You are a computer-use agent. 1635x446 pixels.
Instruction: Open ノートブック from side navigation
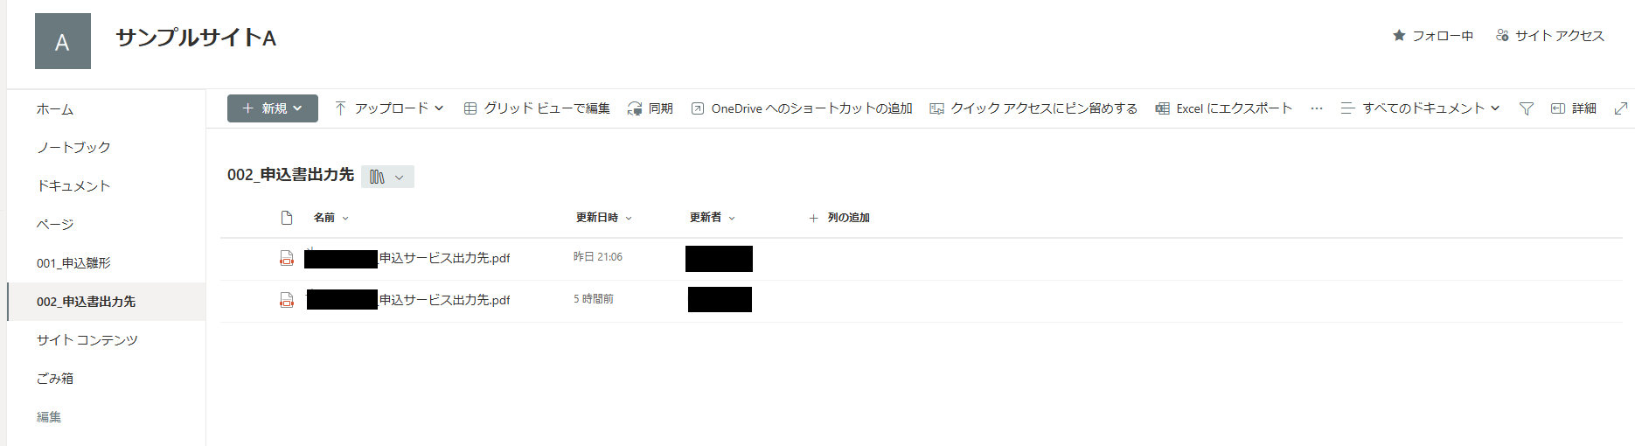click(x=73, y=148)
